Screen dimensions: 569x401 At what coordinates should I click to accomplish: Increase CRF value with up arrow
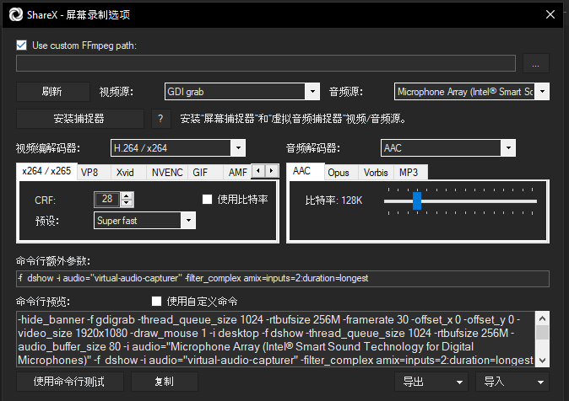tap(127, 196)
